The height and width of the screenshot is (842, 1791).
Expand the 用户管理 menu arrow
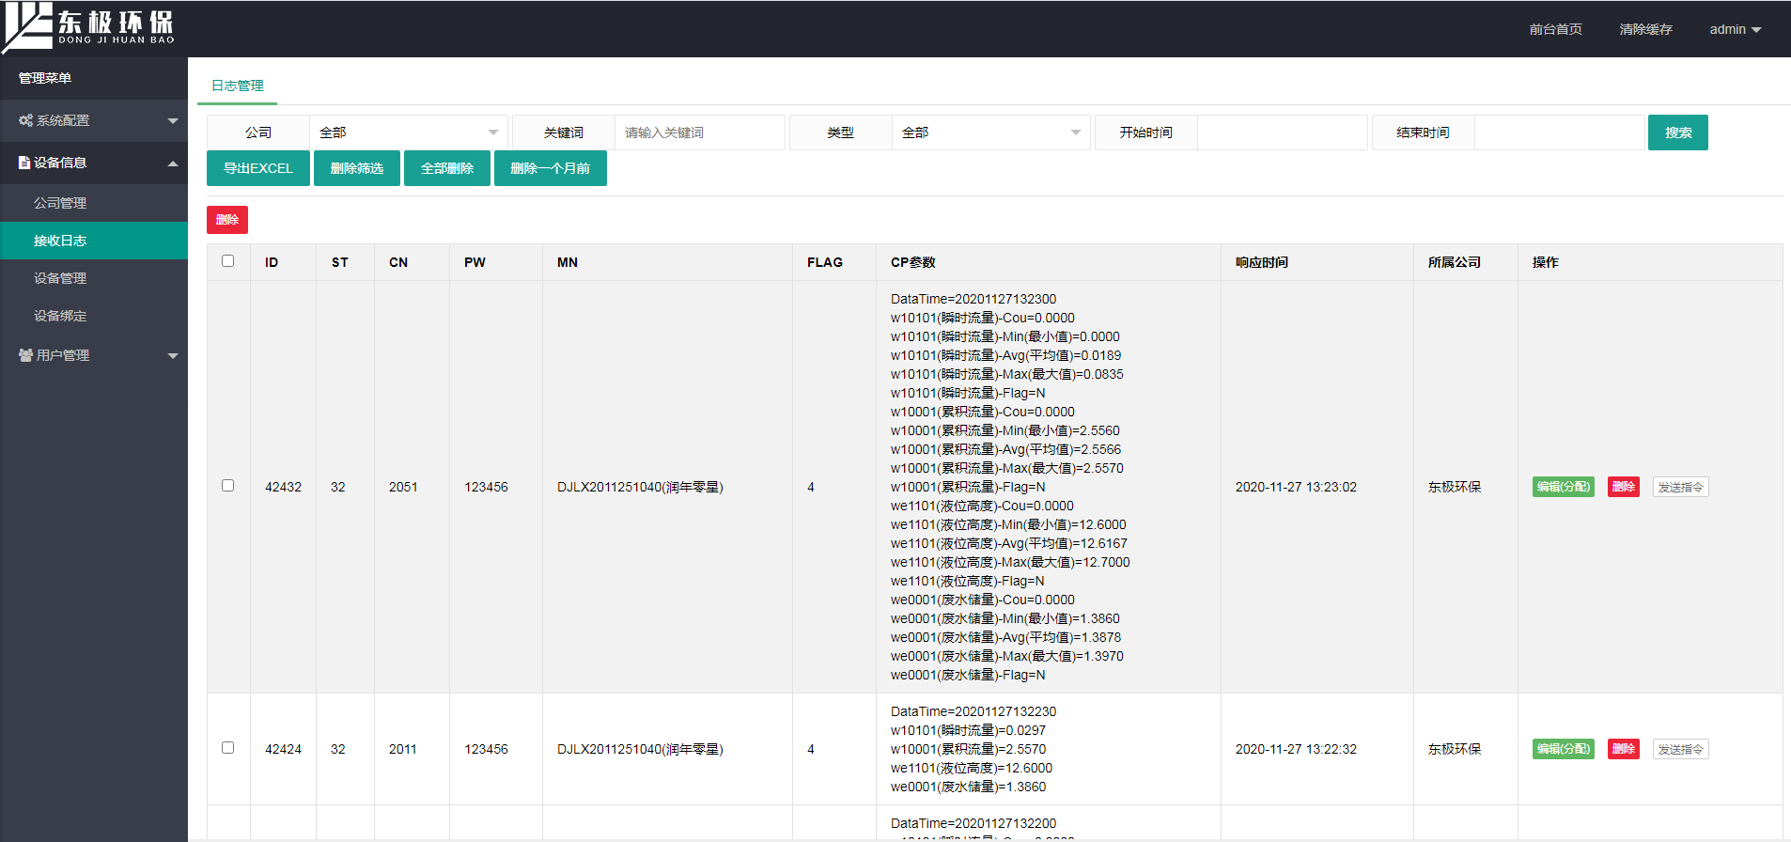173,355
